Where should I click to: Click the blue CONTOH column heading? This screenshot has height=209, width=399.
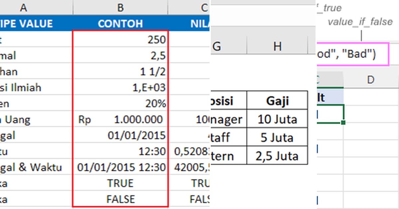(x=120, y=23)
